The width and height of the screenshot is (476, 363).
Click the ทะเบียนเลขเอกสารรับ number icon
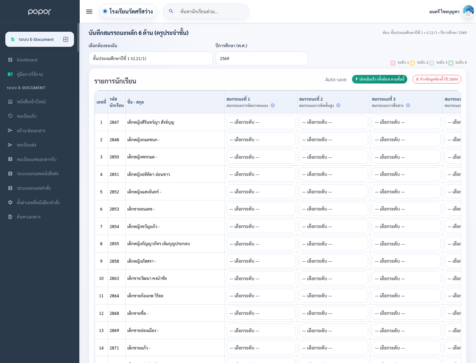[10, 159]
